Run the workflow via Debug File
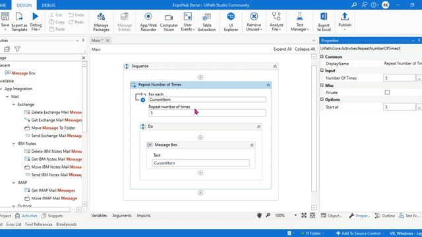 [x=36, y=22]
